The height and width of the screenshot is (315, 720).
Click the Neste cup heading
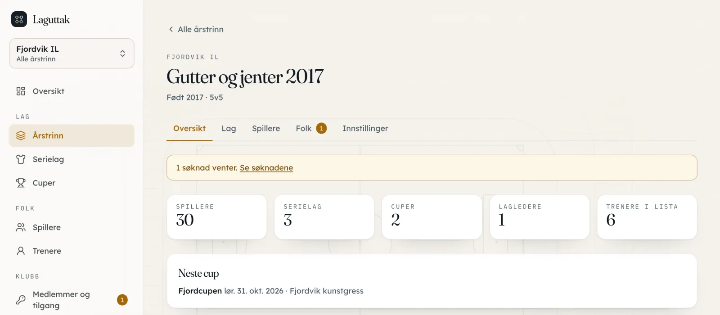tap(198, 274)
